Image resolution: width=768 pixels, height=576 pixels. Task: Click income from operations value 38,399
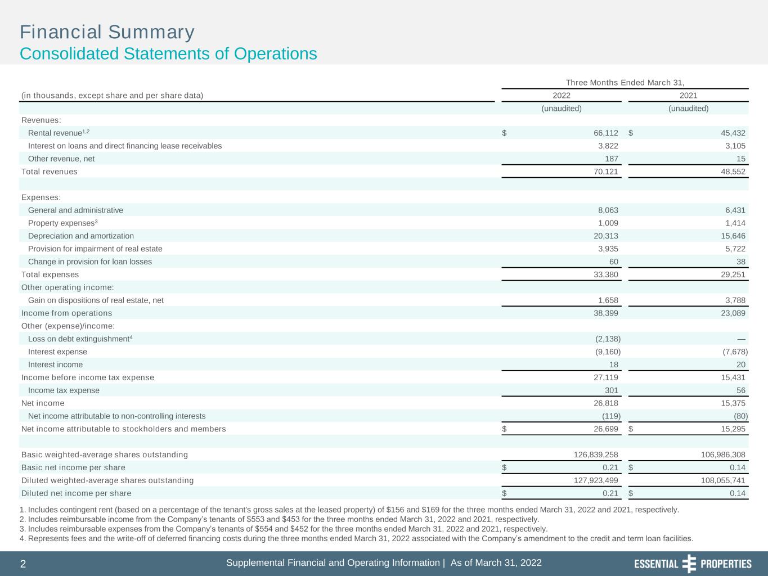[606, 313]
